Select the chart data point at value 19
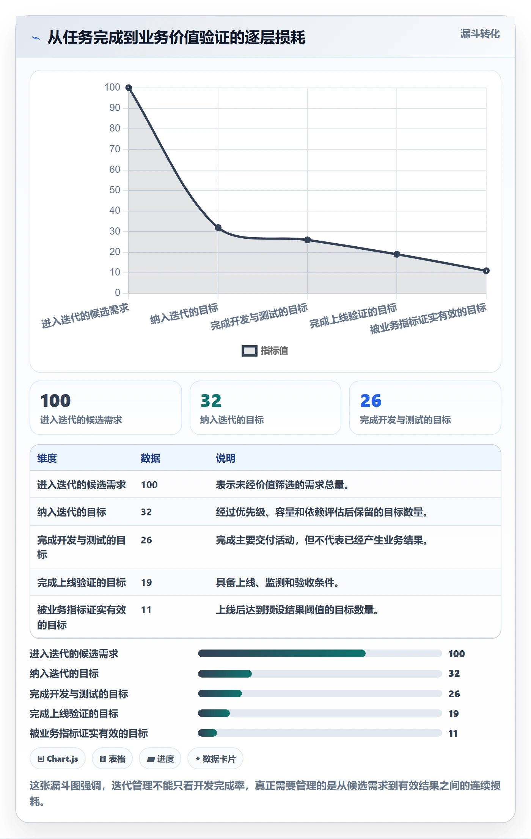Image resolution: width=531 pixels, height=839 pixels. click(x=397, y=254)
